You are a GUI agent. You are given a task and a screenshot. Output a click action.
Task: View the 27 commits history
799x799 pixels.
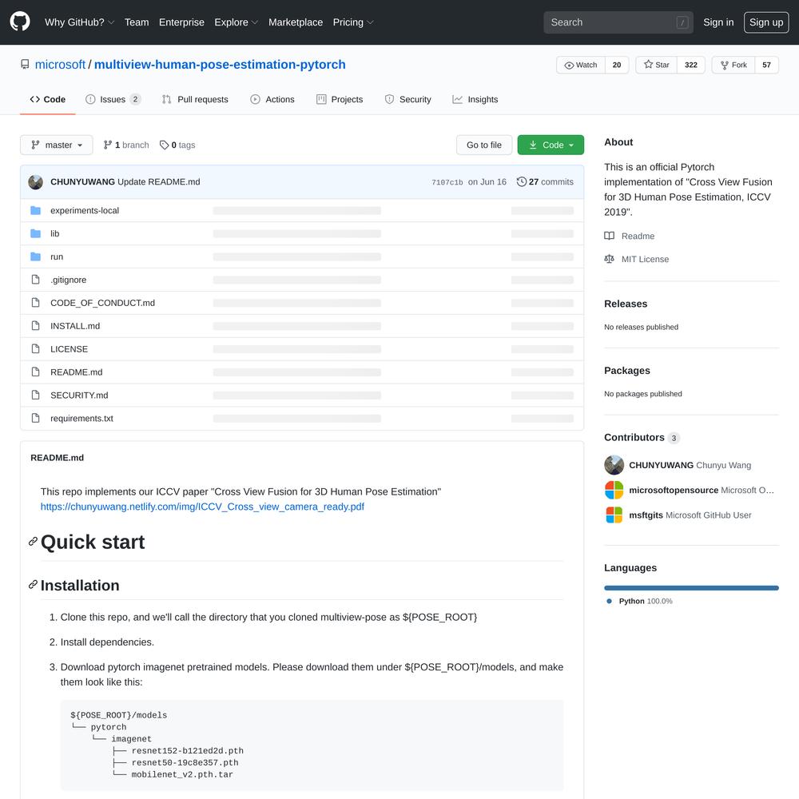(x=545, y=182)
